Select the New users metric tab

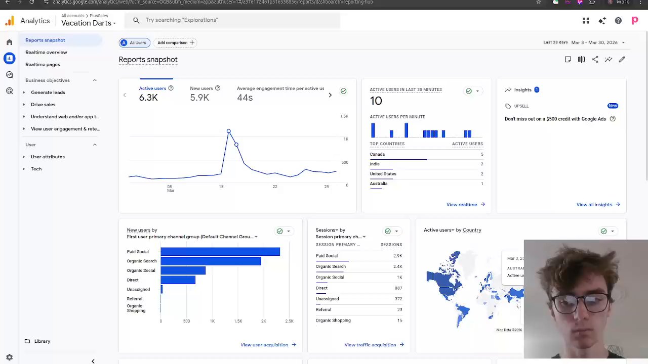coord(201,94)
